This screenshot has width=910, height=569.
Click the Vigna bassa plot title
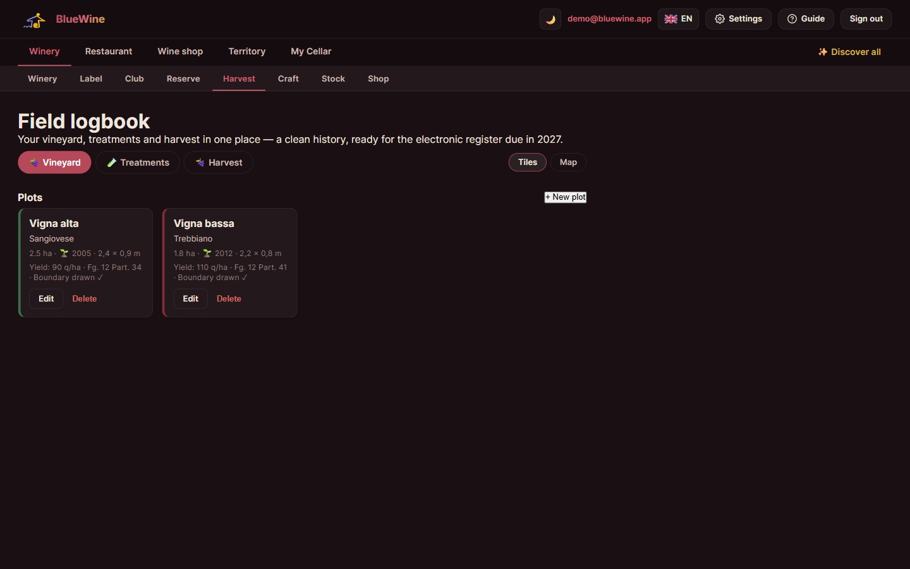pos(204,223)
